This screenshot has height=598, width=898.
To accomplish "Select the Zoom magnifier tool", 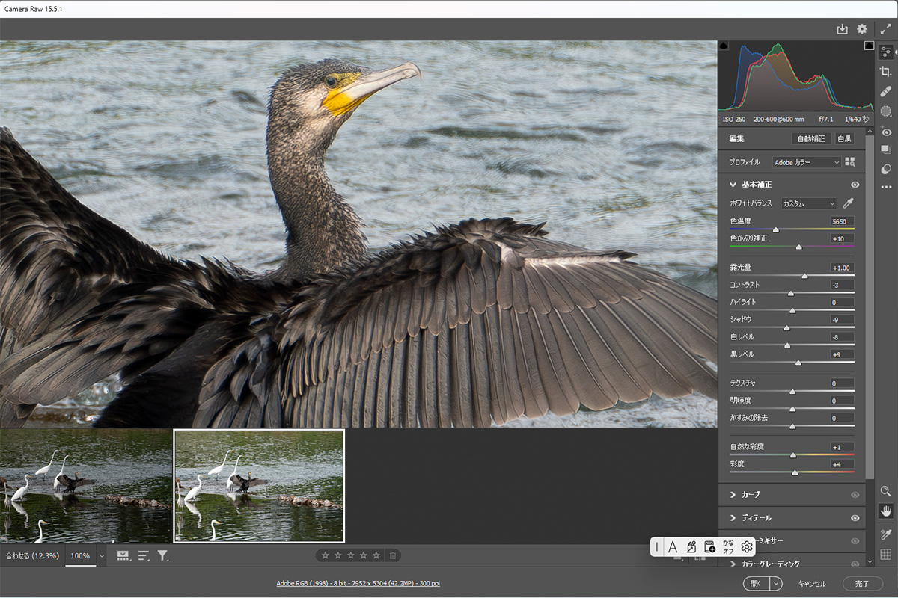I will point(886,491).
